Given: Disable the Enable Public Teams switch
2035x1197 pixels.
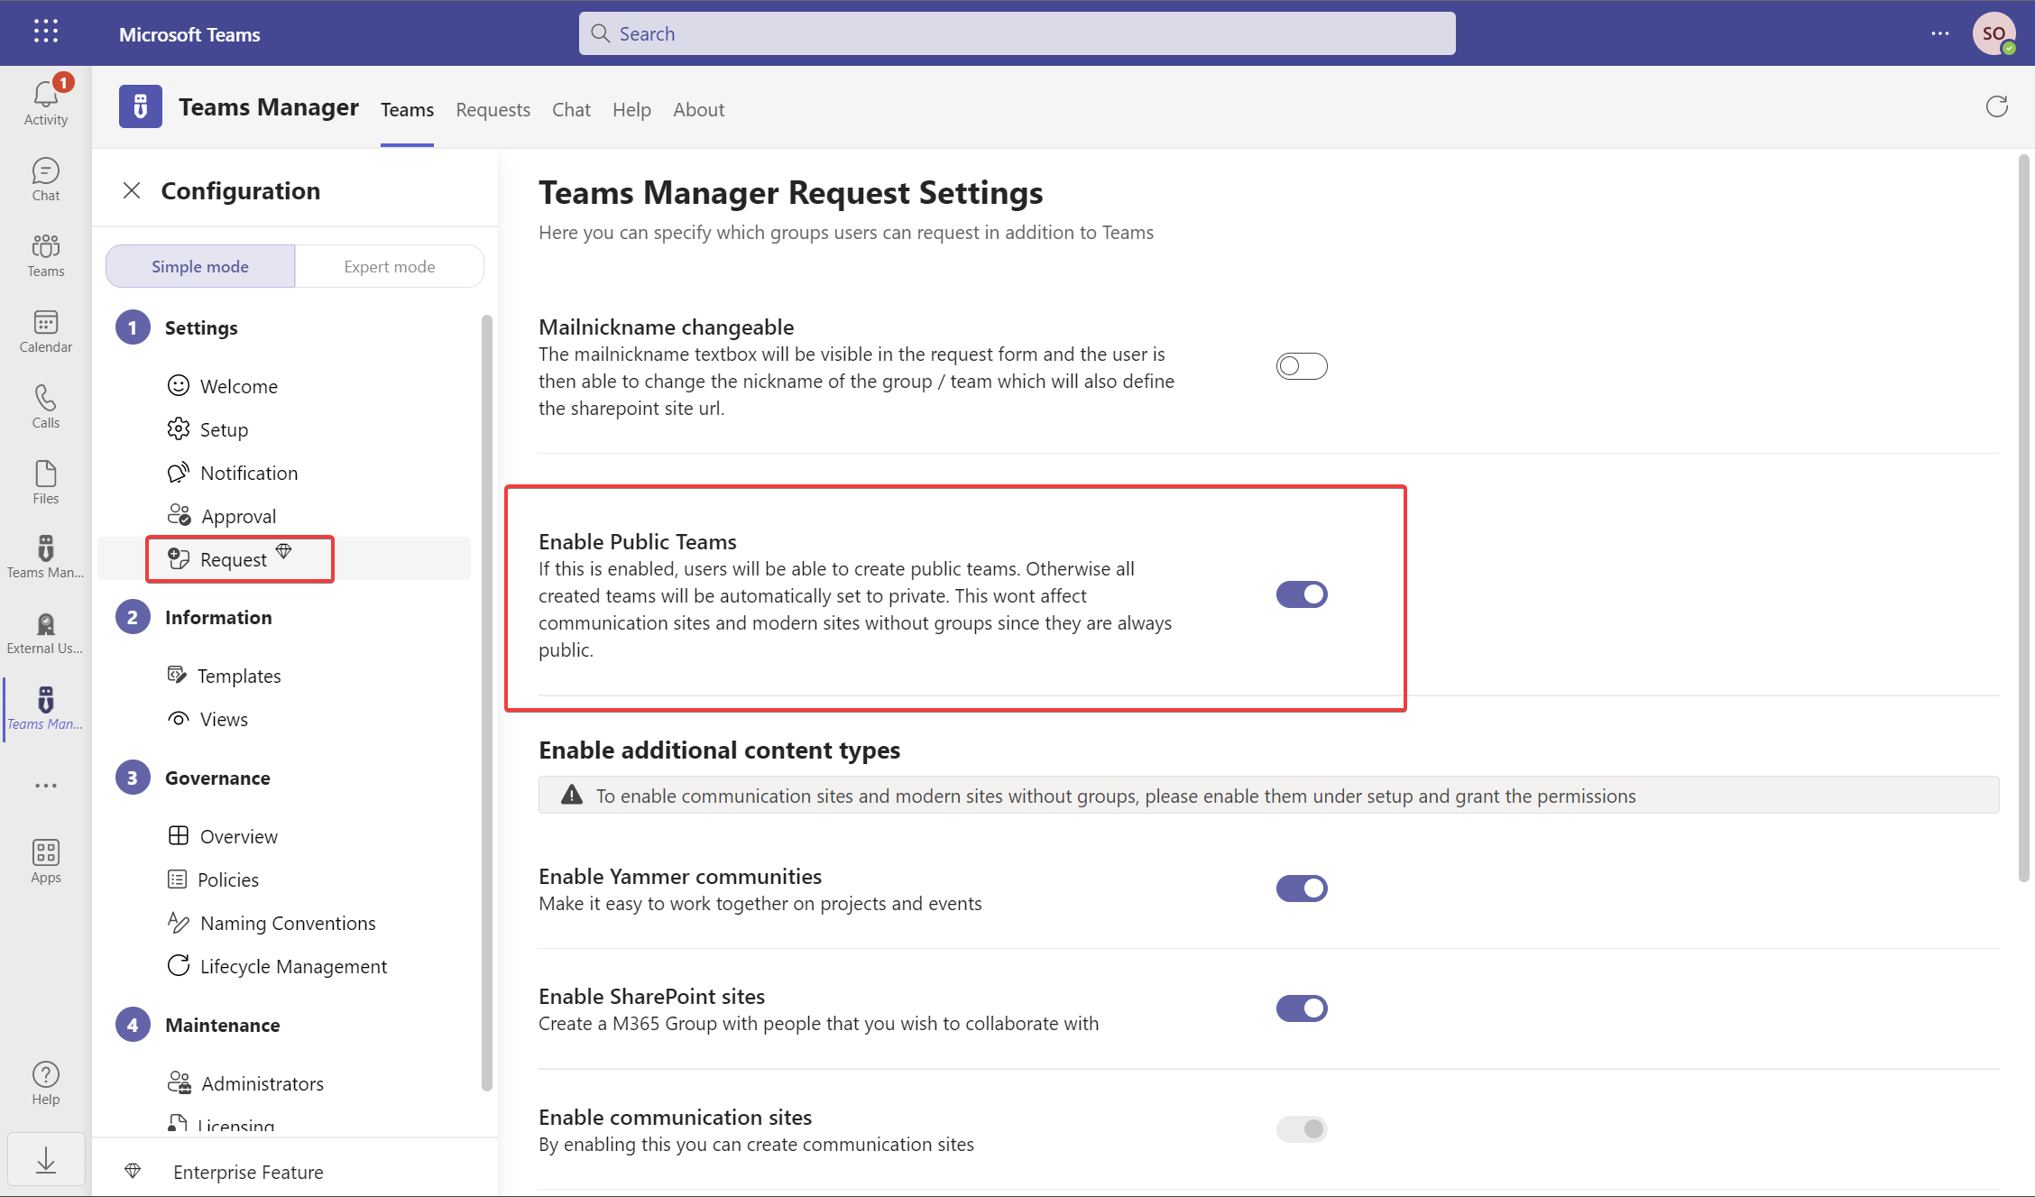Looking at the screenshot, I should pyautogui.click(x=1302, y=594).
